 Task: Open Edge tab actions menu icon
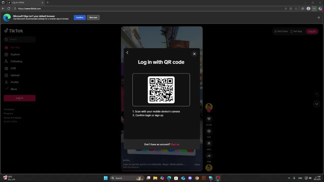[3, 3]
